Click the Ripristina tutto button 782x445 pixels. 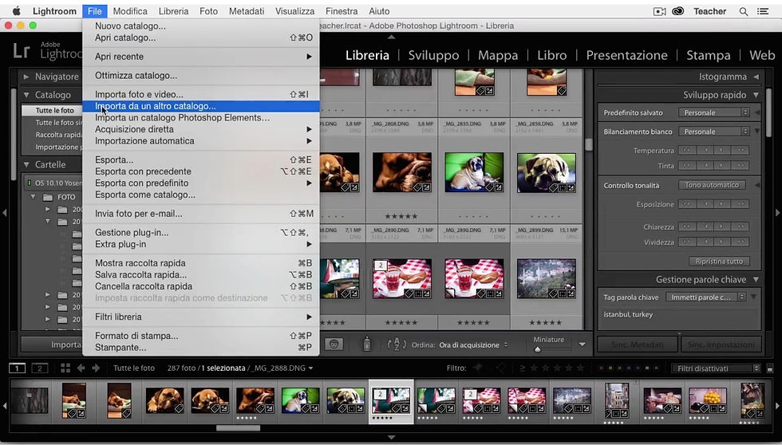pyautogui.click(x=719, y=261)
